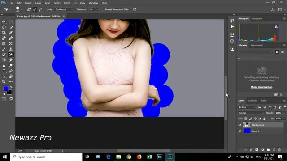Screen dimensions: 287x161
Task: Open the Fill dropdown arrow
Action: pos(284,119)
